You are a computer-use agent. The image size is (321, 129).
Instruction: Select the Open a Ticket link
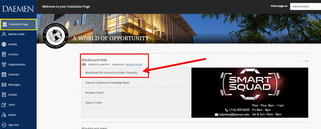pyautogui.click(x=93, y=103)
